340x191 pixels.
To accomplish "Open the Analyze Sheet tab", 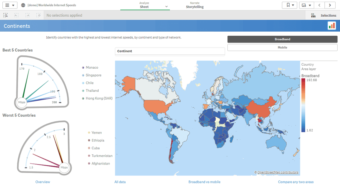I will coord(144,5).
